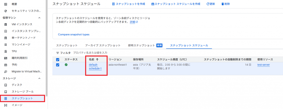Click the 予約 calendar icon

6,65
